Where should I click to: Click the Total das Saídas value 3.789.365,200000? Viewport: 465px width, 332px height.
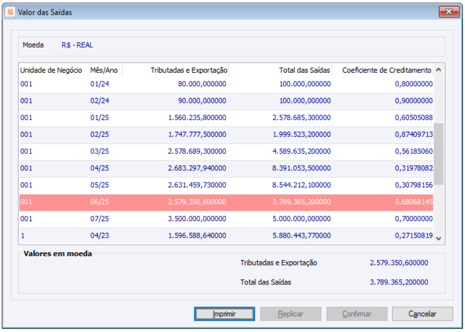pyautogui.click(x=399, y=282)
